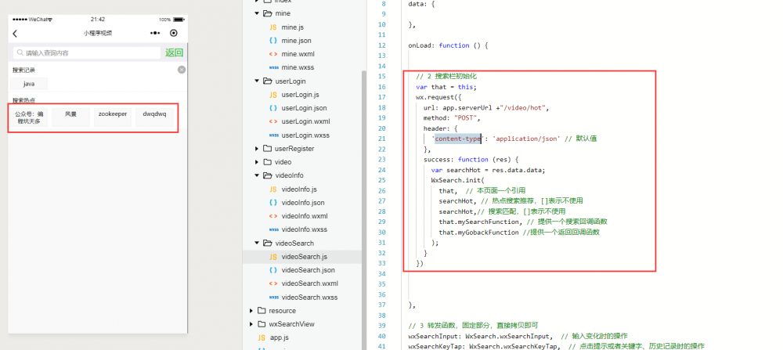
Task: Click the JS icon of userLogin.js
Action: [273, 95]
